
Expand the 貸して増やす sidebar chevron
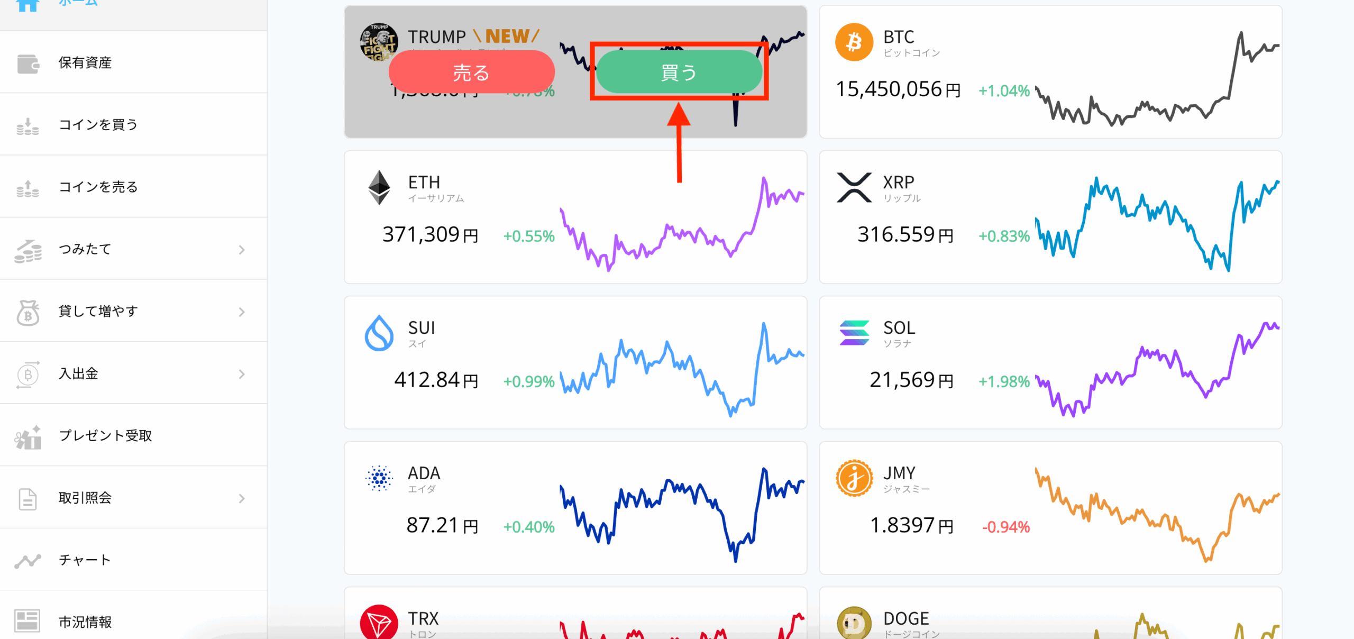242,312
